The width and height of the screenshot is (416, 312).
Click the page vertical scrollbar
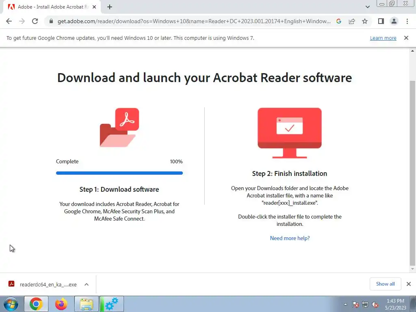point(412,172)
